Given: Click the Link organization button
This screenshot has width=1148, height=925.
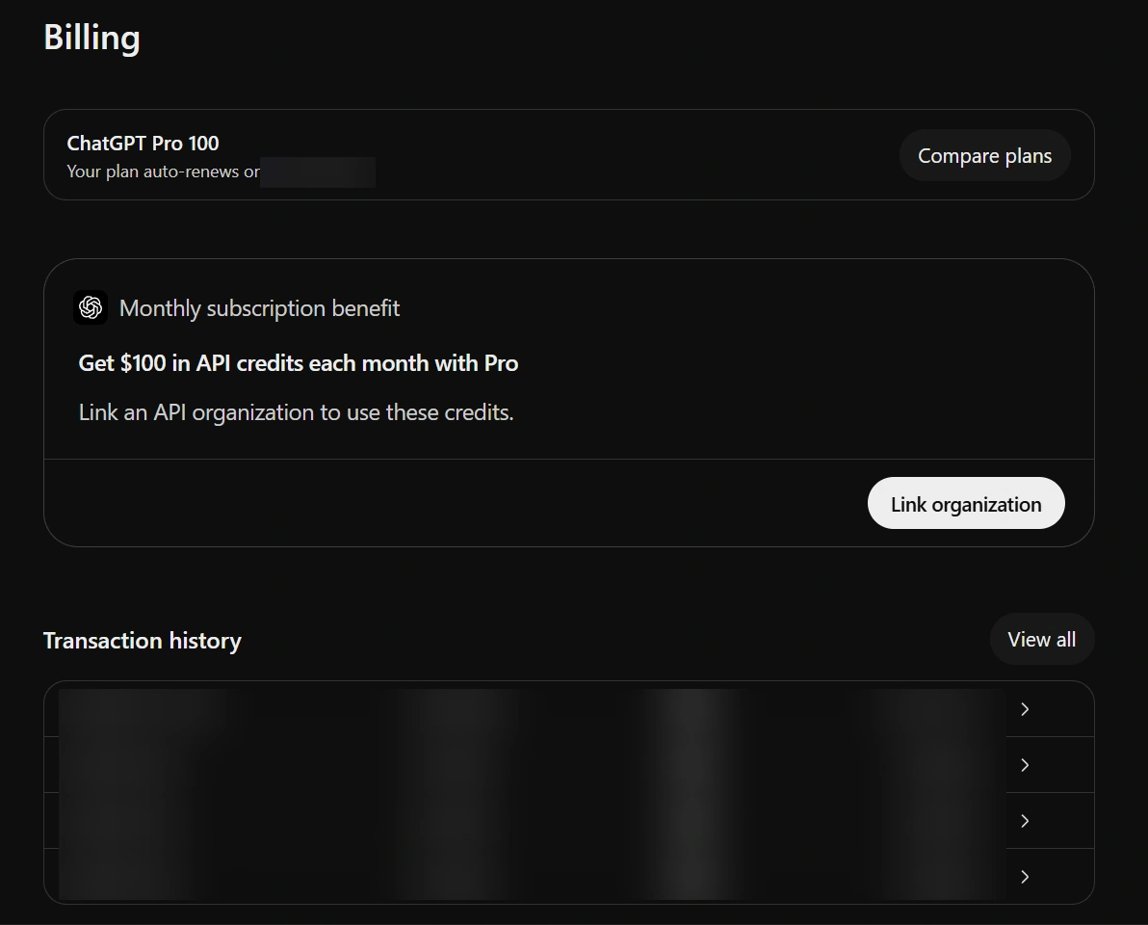Looking at the screenshot, I should pos(966,503).
